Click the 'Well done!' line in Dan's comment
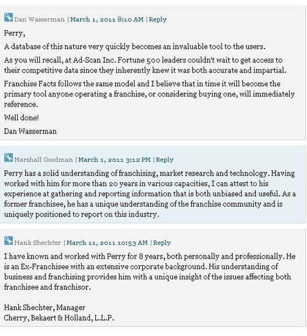 click(x=22, y=118)
